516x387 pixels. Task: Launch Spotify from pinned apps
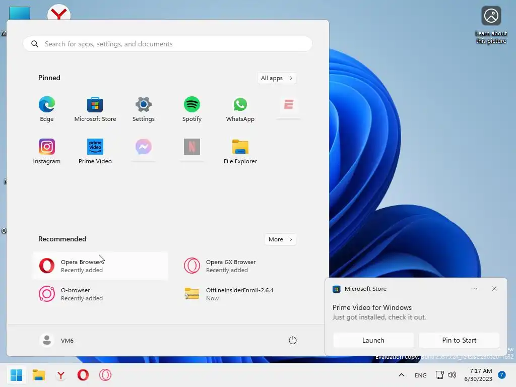click(192, 109)
